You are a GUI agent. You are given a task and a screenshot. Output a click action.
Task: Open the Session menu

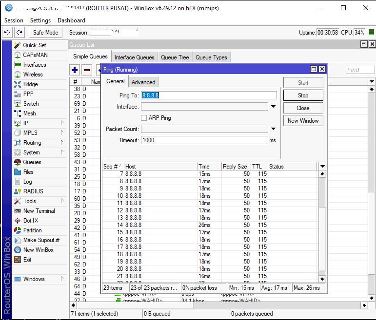[14, 20]
